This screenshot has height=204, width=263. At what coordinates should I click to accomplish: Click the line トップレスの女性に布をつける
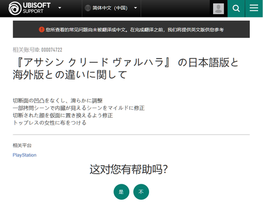pos(49,123)
